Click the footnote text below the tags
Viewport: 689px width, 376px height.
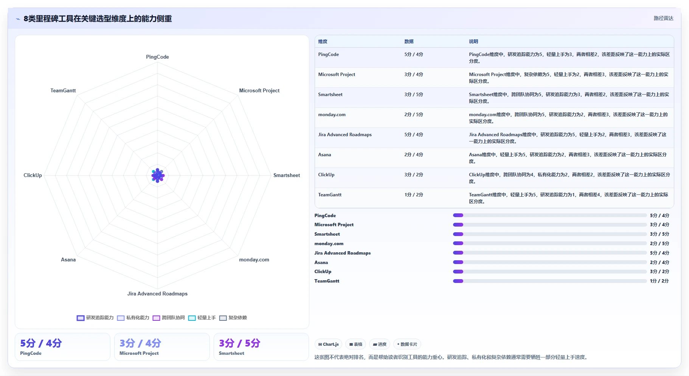tap(452, 357)
